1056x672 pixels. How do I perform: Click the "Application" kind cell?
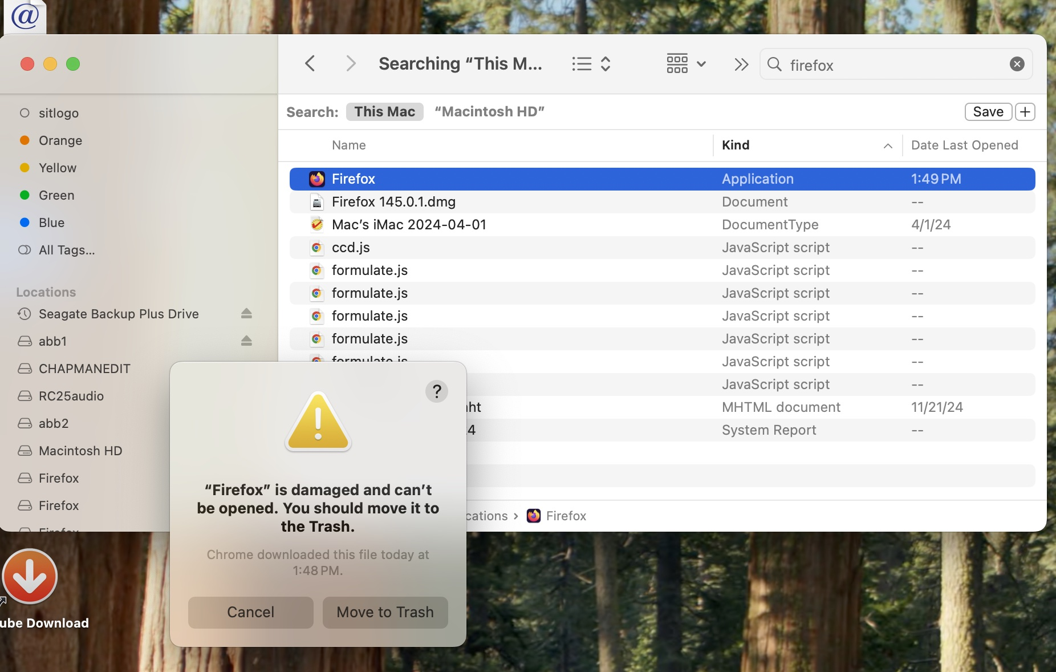click(758, 179)
